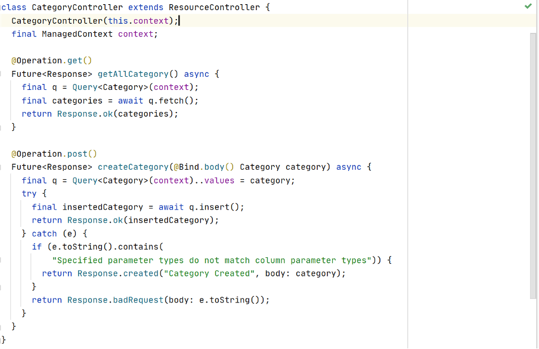Click the '@Bind.body()' annotation
The image size is (539, 349).
tap(204, 167)
